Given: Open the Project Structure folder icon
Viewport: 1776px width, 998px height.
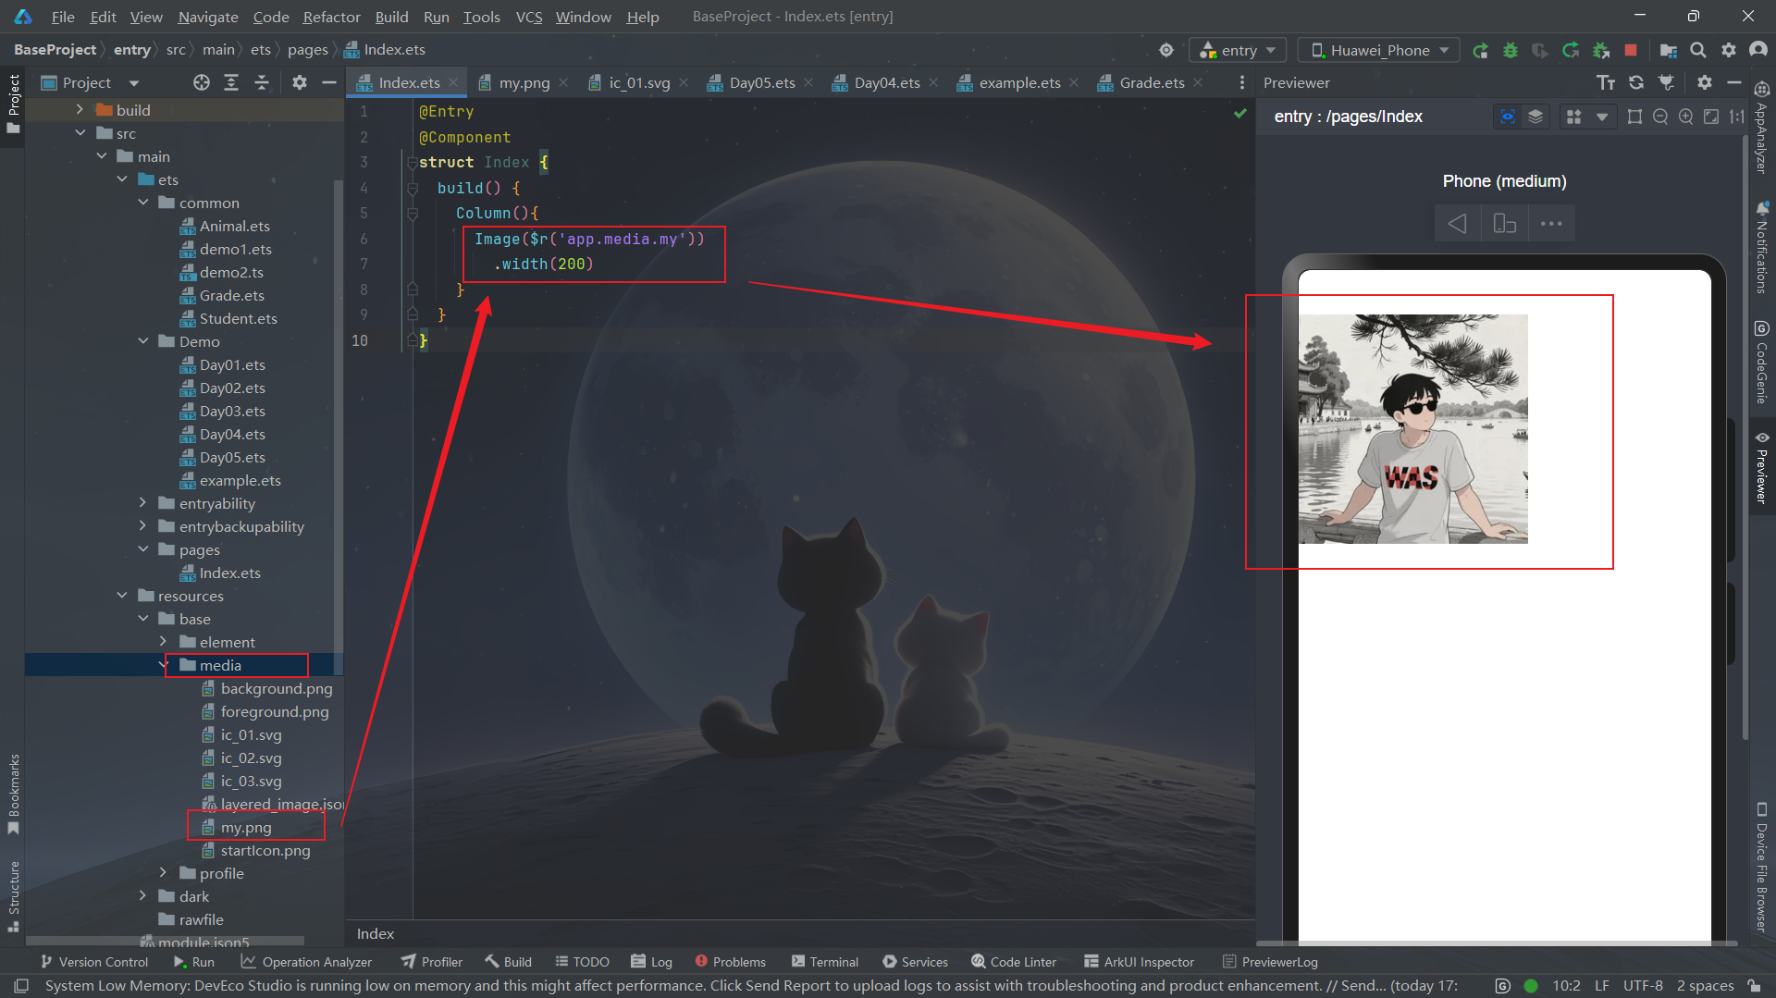Looking at the screenshot, I should click(x=1668, y=50).
